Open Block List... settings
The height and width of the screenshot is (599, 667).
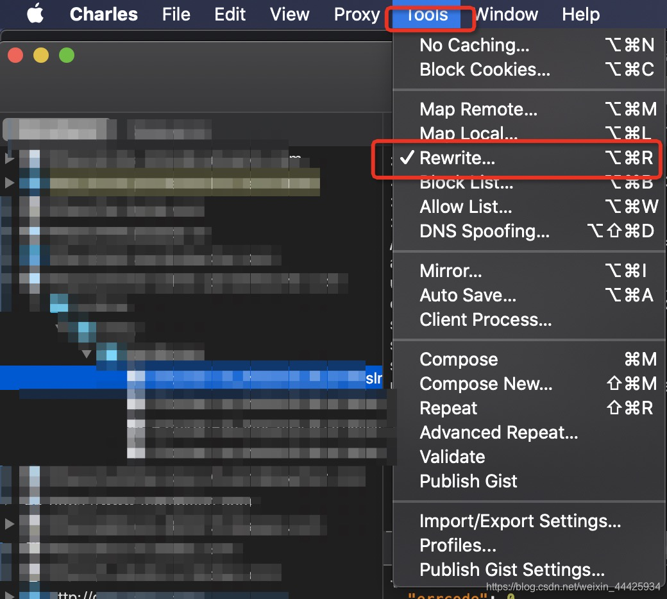click(529, 183)
